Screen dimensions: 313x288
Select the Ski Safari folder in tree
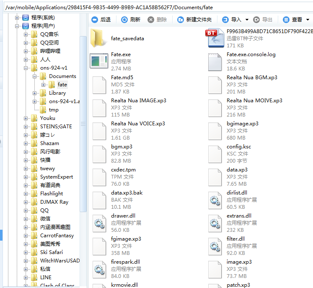[x=47, y=252]
